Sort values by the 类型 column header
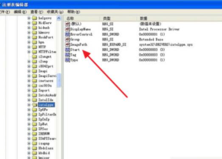The width and height of the screenshot is (222, 159). [118, 18]
